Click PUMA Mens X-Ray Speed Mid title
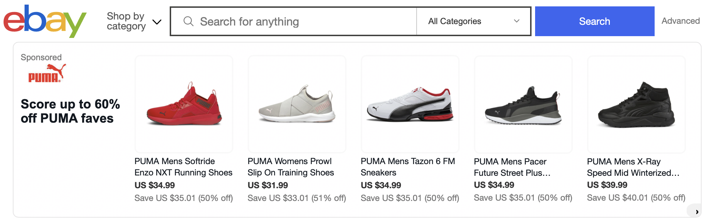The width and height of the screenshot is (708, 224). (633, 167)
